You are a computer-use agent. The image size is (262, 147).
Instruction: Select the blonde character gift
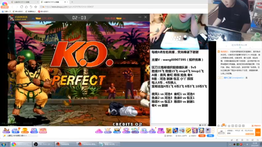[201, 130]
